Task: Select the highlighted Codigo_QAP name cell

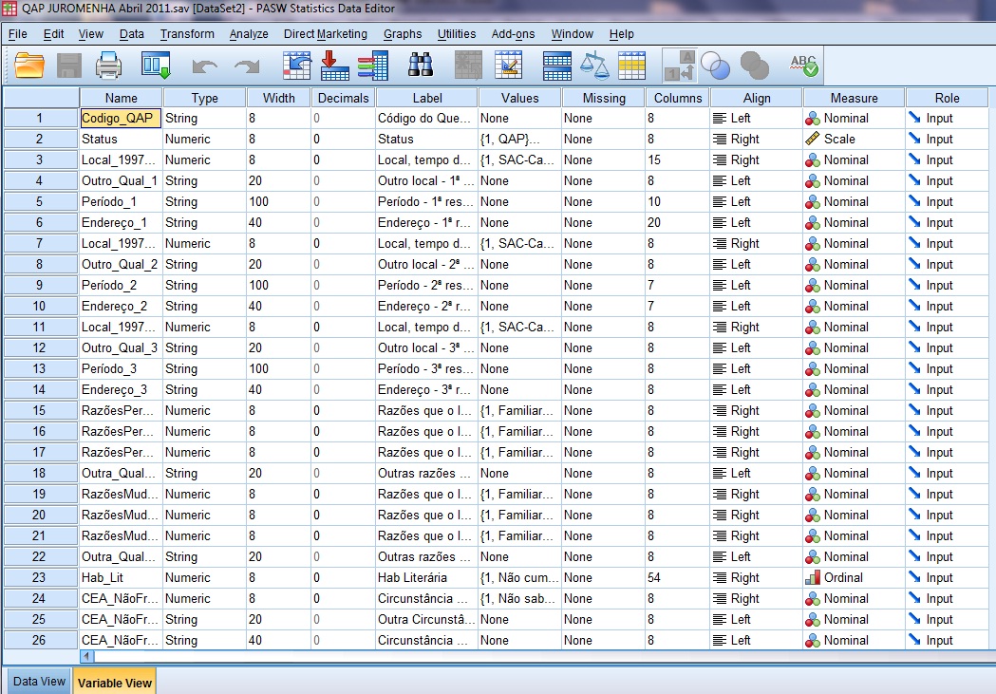Action: (x=121, y=118)
